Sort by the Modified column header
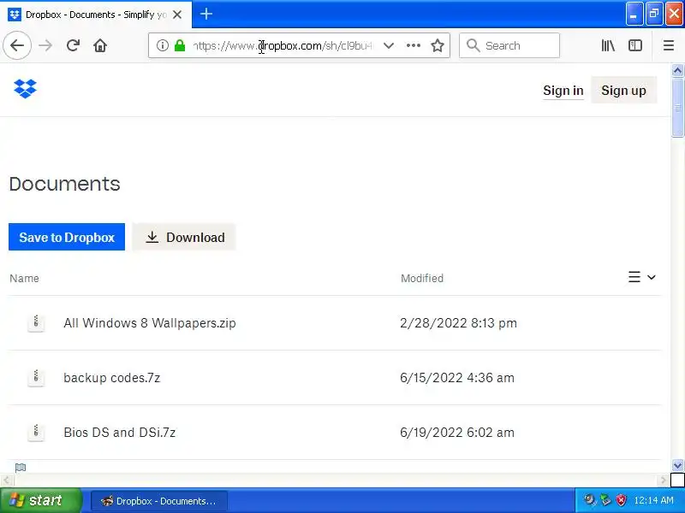The image size is (685, 513). [422, 279]
